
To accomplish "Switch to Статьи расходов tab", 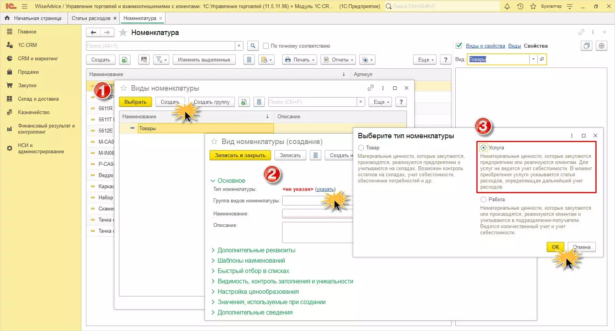I will (x=91, y=18).
